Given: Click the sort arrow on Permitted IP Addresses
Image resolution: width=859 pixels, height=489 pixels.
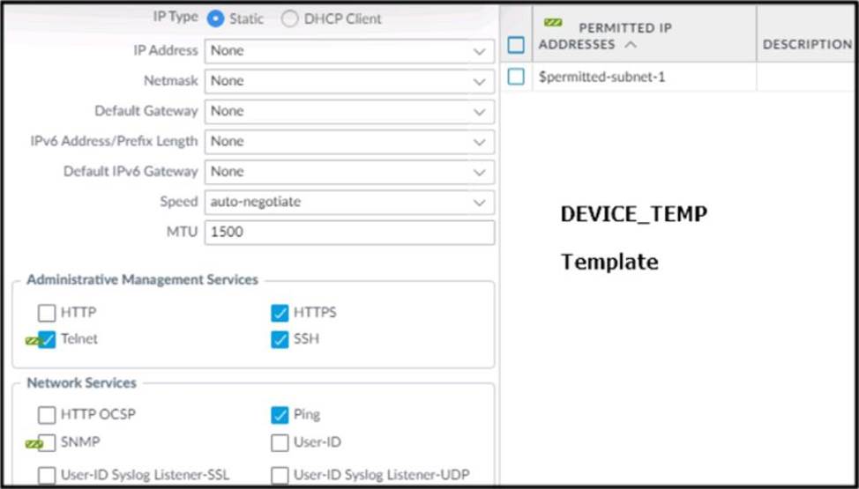Looking at the screenshot, I should pyautogui.click(x=628, y=45).
